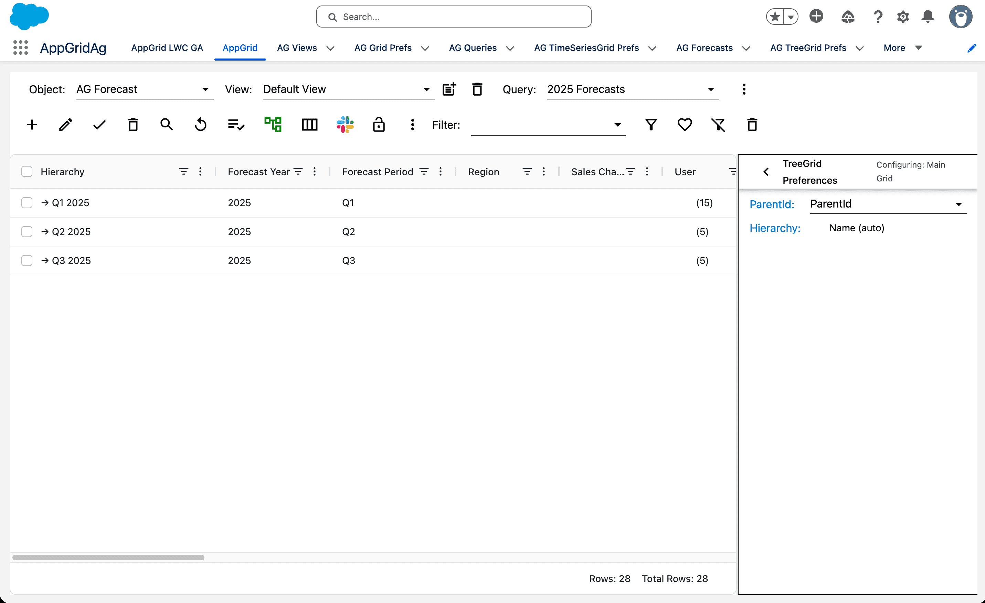Click the refresh grid icon

point(201,125)
